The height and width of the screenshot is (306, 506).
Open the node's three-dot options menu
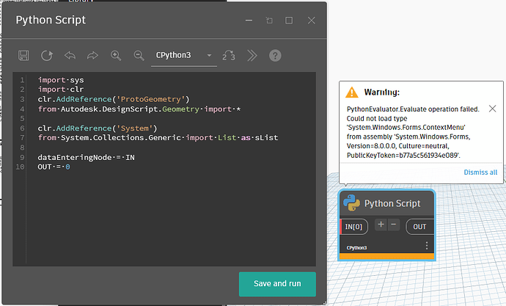click(427, 246)
